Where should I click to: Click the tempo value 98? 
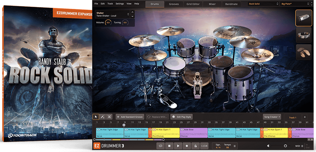tap(227, 148)
